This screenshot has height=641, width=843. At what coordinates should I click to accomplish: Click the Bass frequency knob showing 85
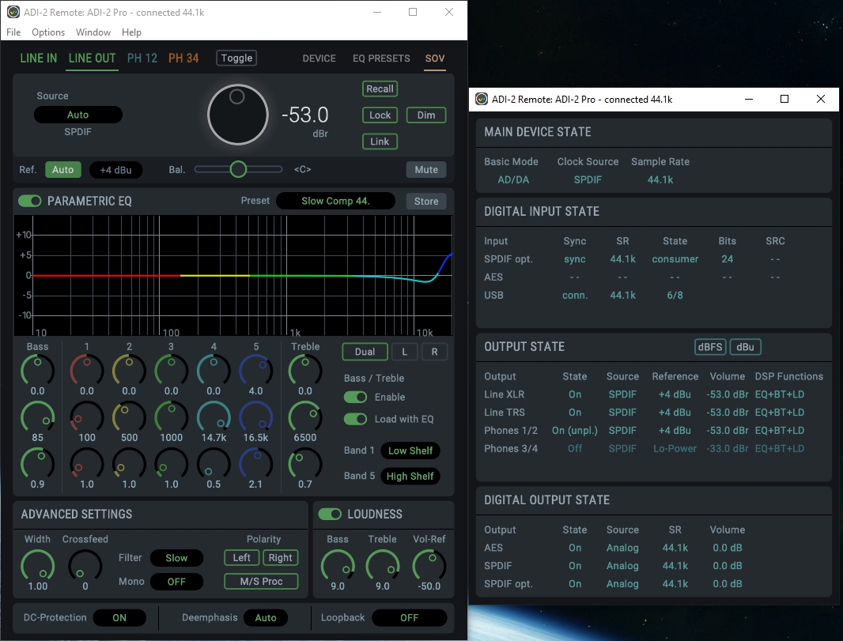click(38, 417)
